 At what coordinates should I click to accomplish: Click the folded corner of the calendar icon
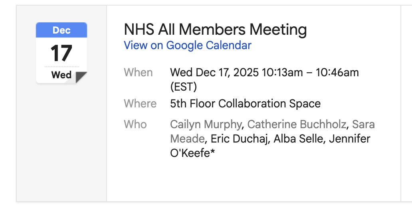point(81,77)
